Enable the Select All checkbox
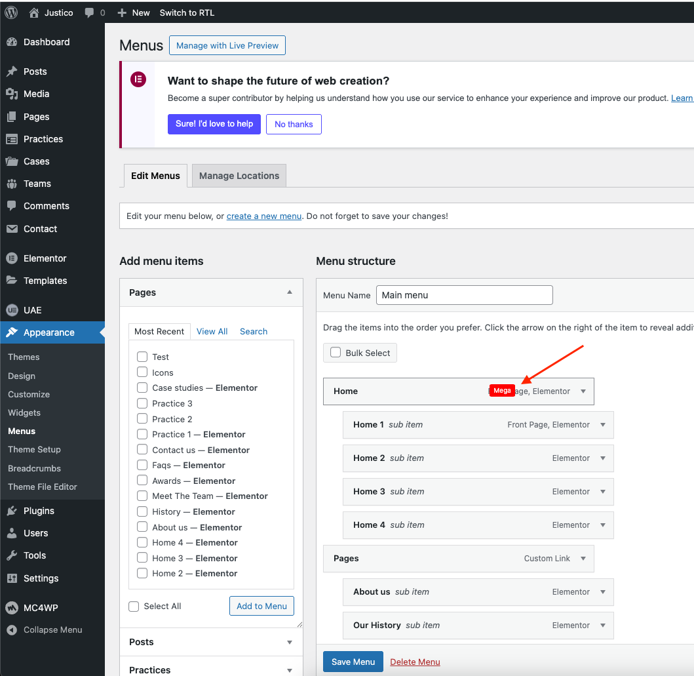This screenshot has width=694, height=676. [134, 606]
